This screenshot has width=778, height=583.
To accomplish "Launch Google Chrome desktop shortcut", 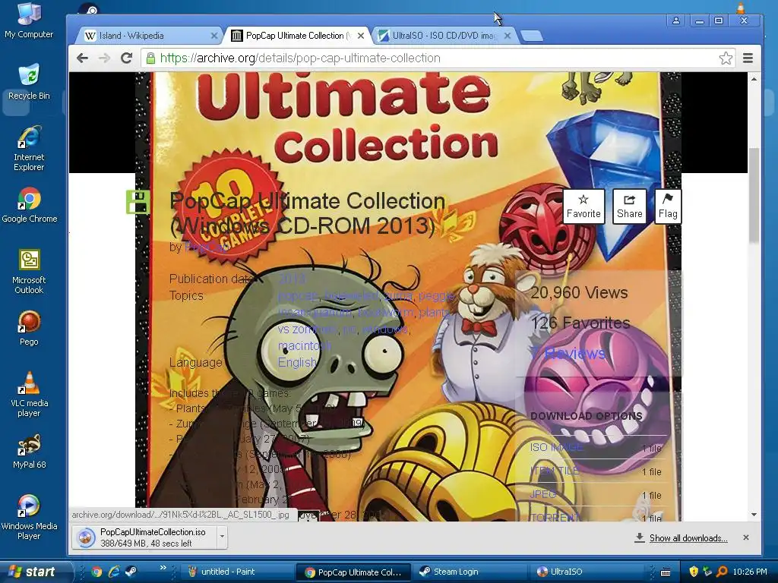I will tap(30, 205).
